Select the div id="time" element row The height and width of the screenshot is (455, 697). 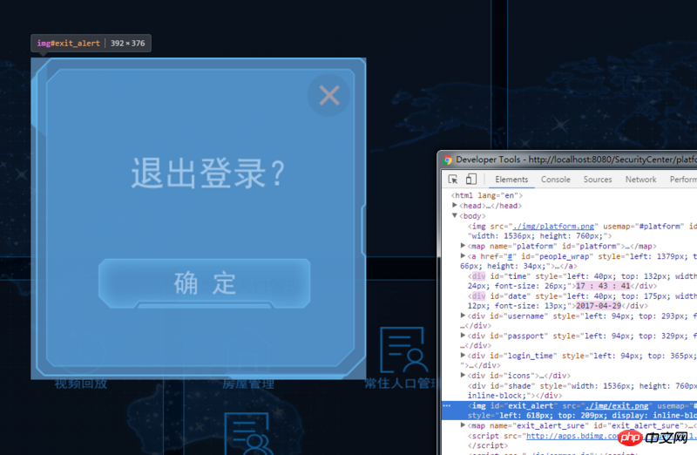[570, 281]
